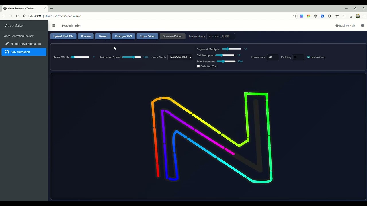The height and width of the screenshot is (206, 367).
Task: Click the Video Generation Toolbox sidebar header
Action: (x=19, y=36)
